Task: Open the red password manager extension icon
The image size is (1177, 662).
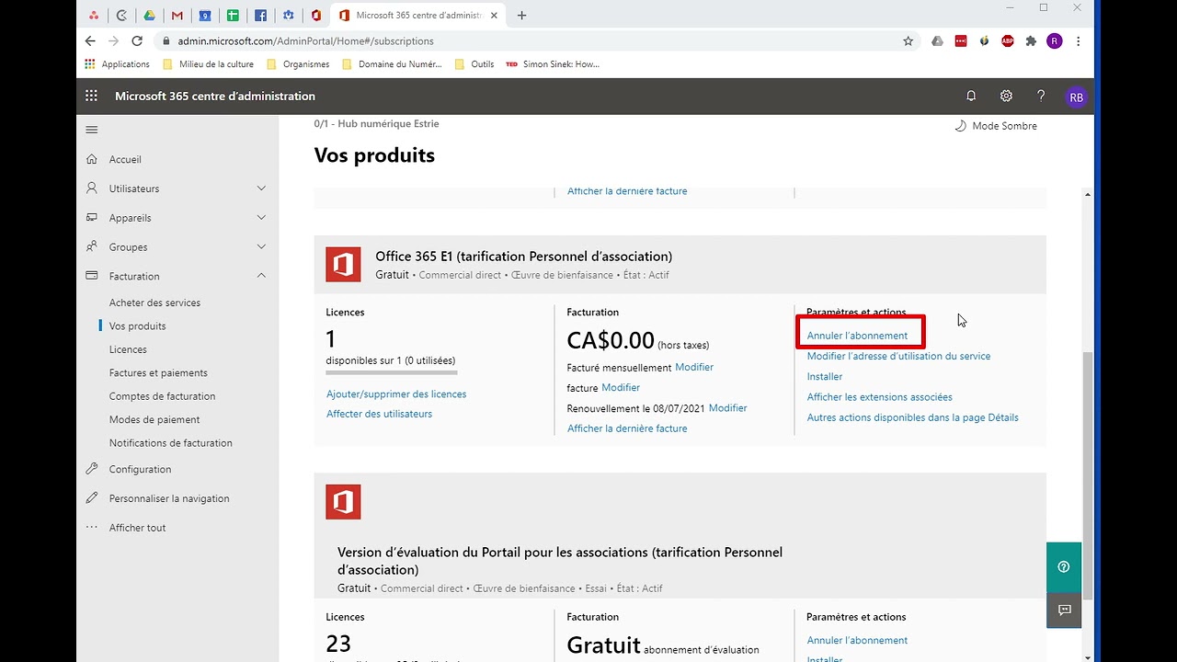Action: pyautogui.click(x=961, y=40)
